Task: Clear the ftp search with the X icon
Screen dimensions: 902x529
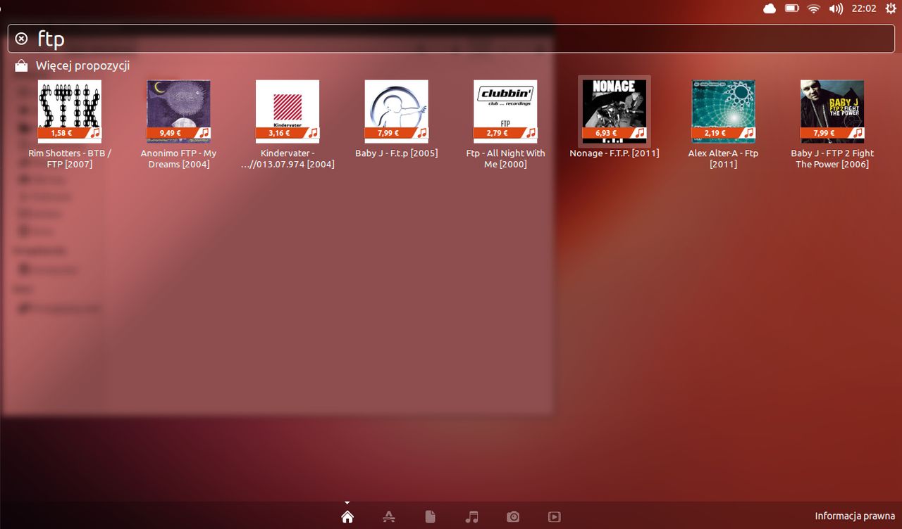Action: (x=21, y=39)
